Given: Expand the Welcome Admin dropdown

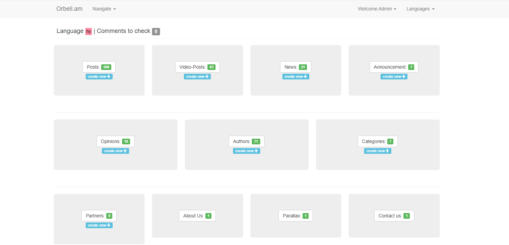Looking at the screenshot, I should (377, 9).
